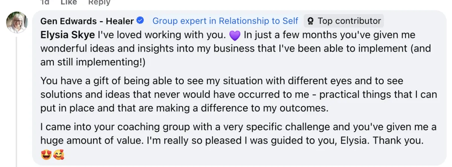
Task: Open the 1d timestamp above the comment
Action: coord(45,2)
